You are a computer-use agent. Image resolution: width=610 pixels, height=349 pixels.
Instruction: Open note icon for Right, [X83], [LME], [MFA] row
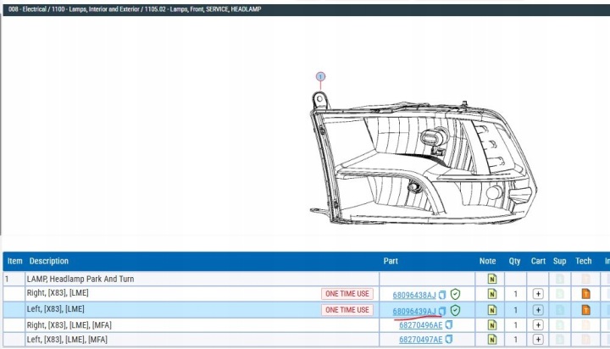(x=492, y=325)
